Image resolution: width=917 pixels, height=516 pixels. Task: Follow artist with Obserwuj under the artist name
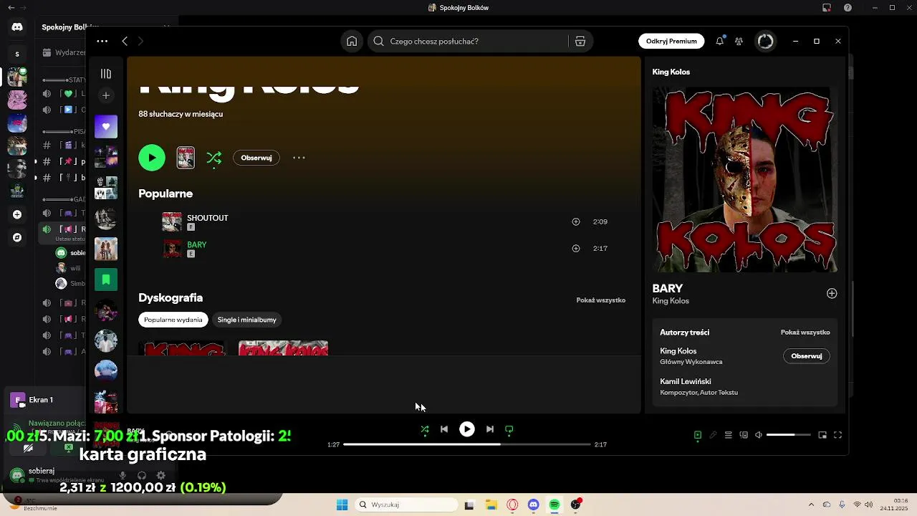(x=256, y=158)
